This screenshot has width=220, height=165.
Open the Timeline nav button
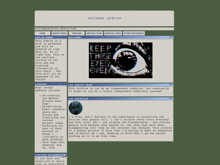coord(77,33)
